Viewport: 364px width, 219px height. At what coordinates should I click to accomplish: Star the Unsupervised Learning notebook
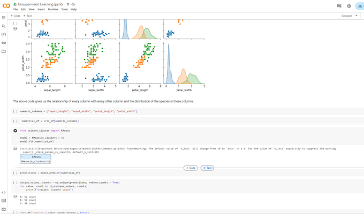pyautogui.click(x=67, y=4)
